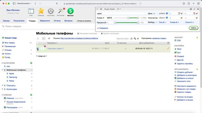Collapse the КАТЕГОРИИ section
This screenshot has width=202, height=113.
(2, 63)
